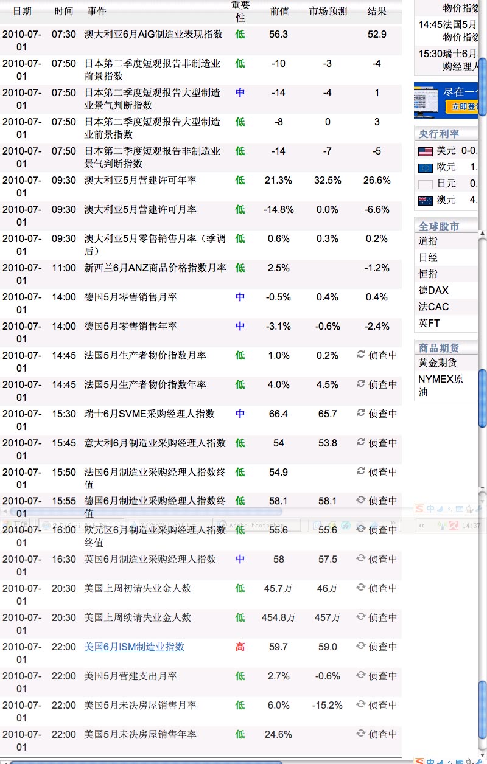Click result value 52.9 in AiG row
Screen dimensions: 487x764
[x=377, y=35]
